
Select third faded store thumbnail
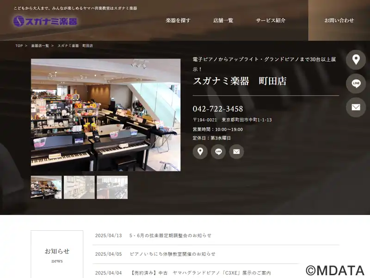[112, 187]
